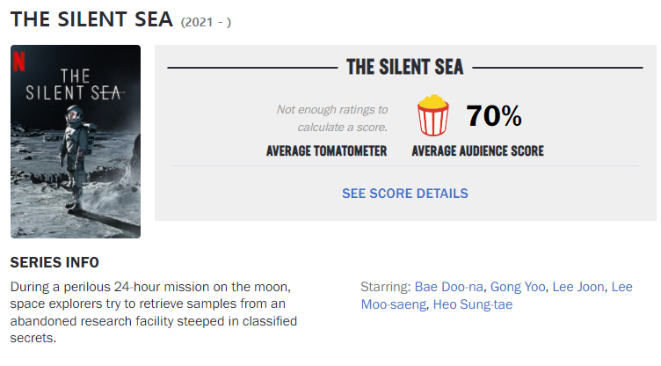
Task: Click the popcorn bucket audience score icon
Action: point(433,115)
